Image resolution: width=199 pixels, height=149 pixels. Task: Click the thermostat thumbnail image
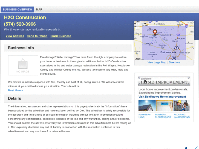(x=164, y=106)
